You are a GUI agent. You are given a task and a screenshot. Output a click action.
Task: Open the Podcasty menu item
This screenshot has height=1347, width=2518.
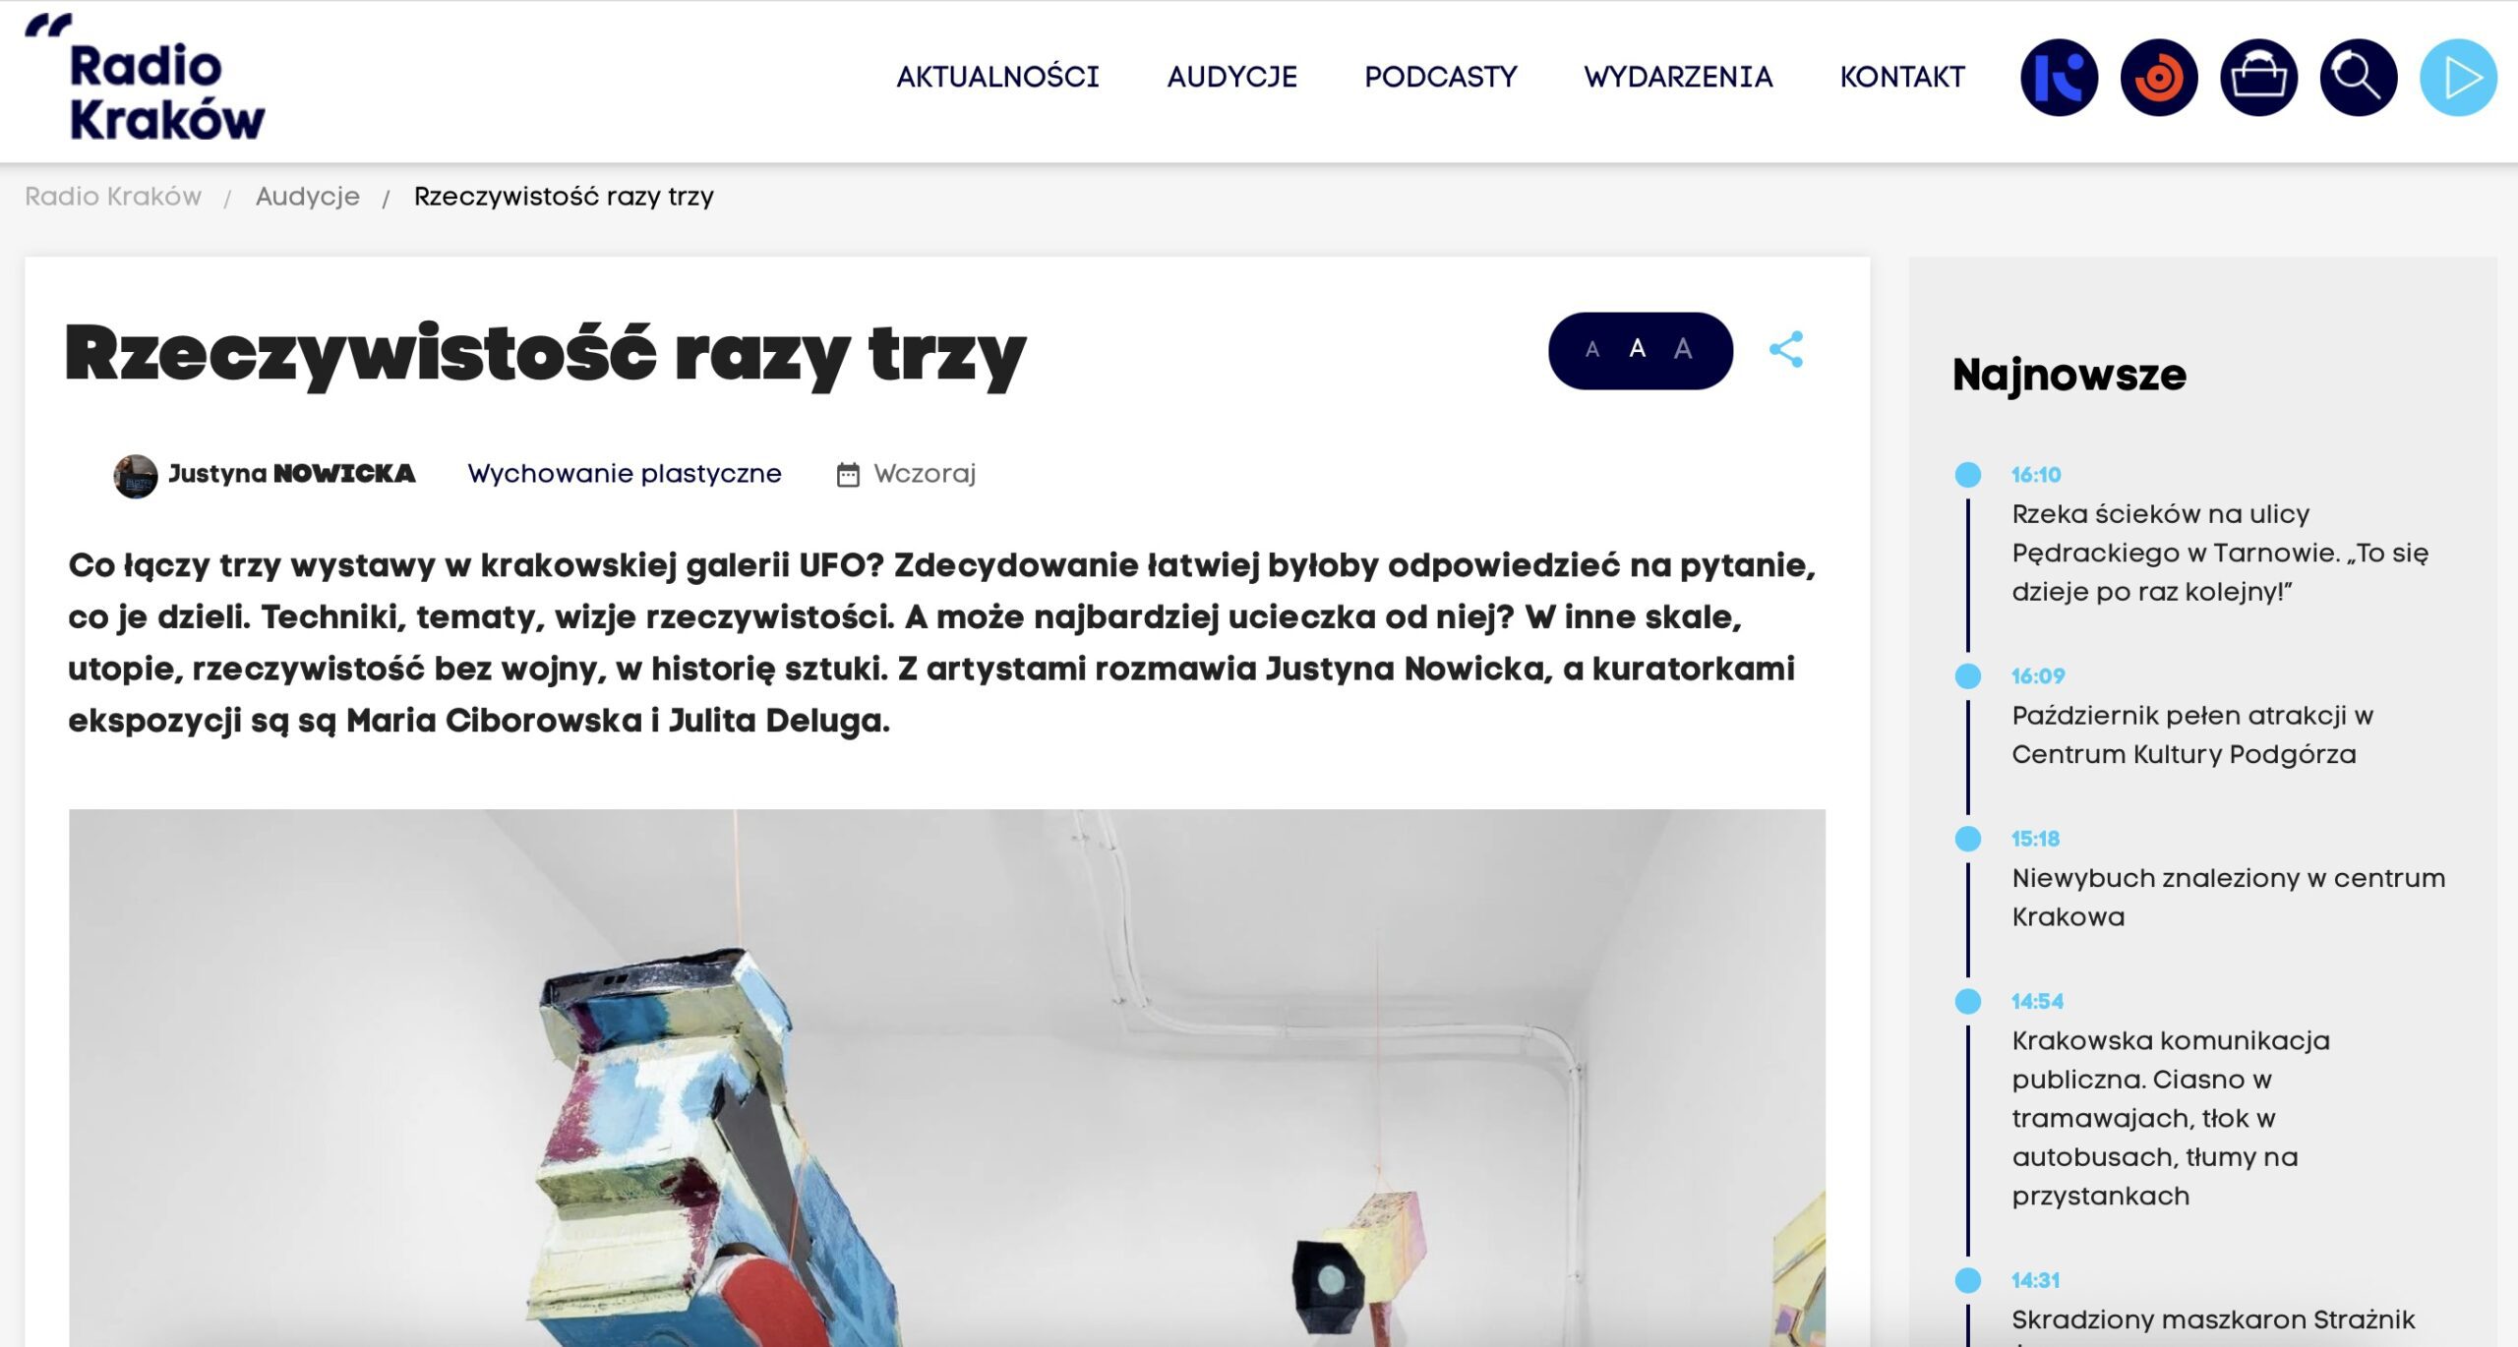pyautogui.click(x=1441, y=77)
